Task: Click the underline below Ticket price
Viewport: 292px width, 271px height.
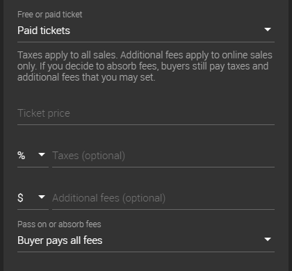Action: point(146,124)
